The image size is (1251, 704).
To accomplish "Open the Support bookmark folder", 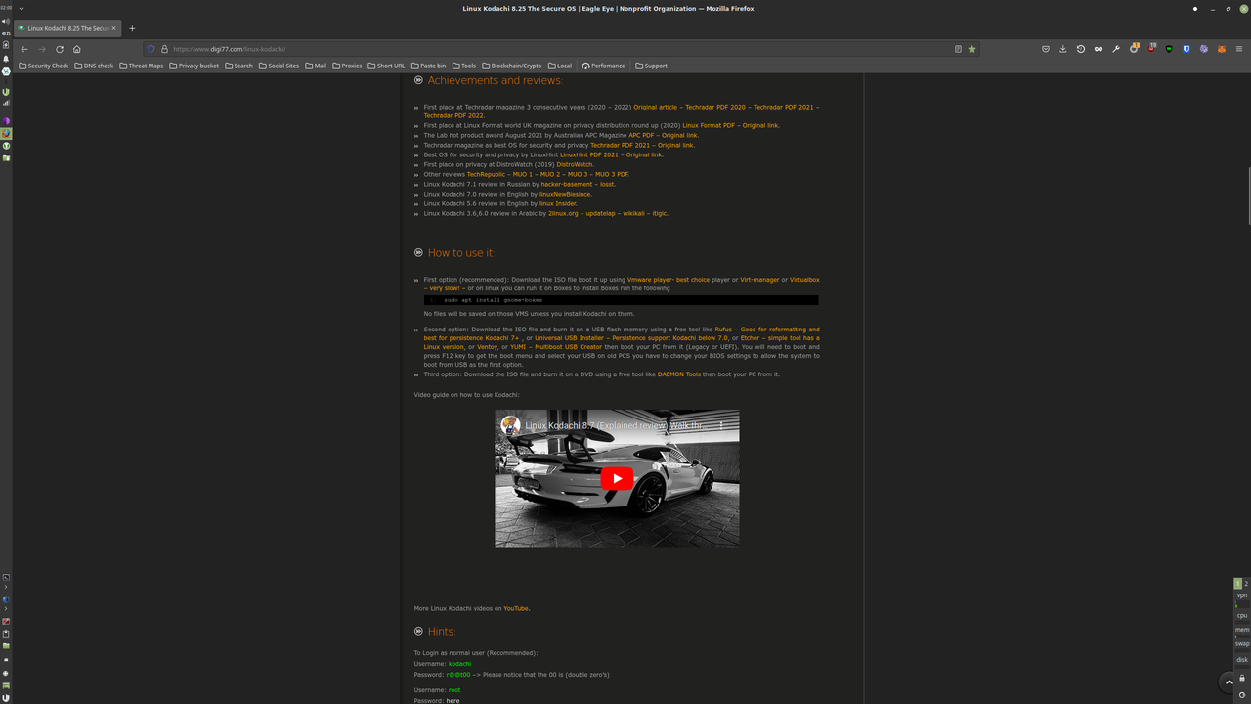I will (651, 66).
